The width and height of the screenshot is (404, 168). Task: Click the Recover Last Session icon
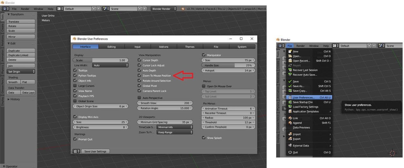(290, 70)
